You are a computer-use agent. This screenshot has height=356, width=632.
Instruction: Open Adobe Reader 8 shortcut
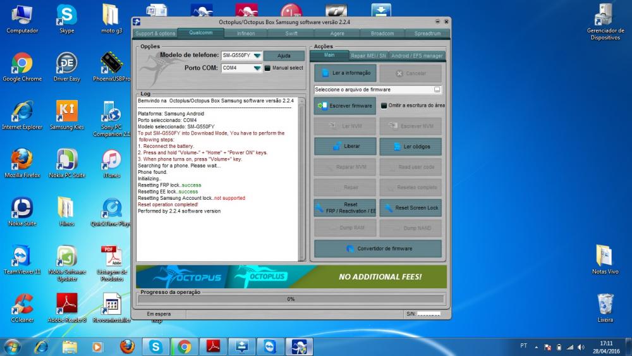click(x=66, y=309)
